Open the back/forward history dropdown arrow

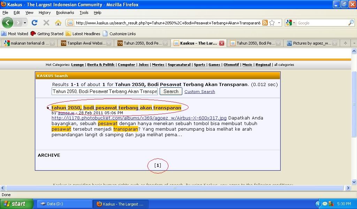25,23
